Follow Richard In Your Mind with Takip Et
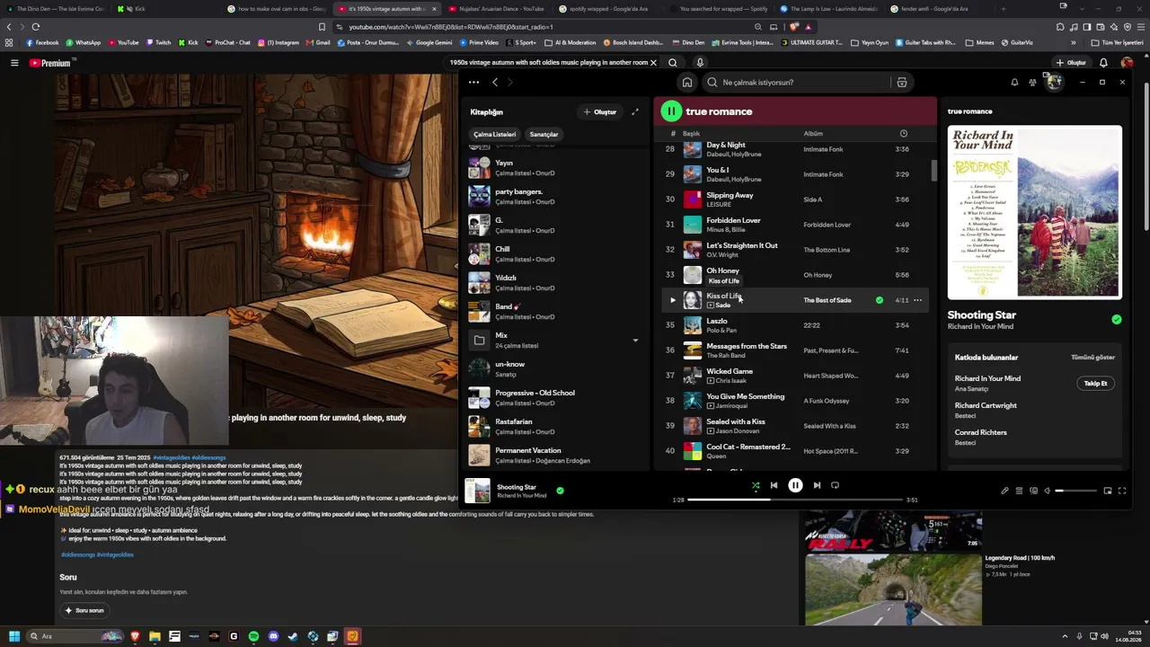The image size is (1150, 647). [1095, 384]
